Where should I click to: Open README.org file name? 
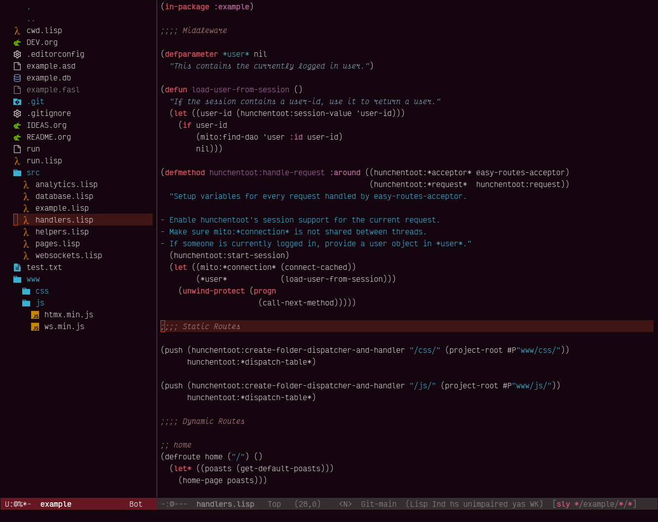[49, 137]
